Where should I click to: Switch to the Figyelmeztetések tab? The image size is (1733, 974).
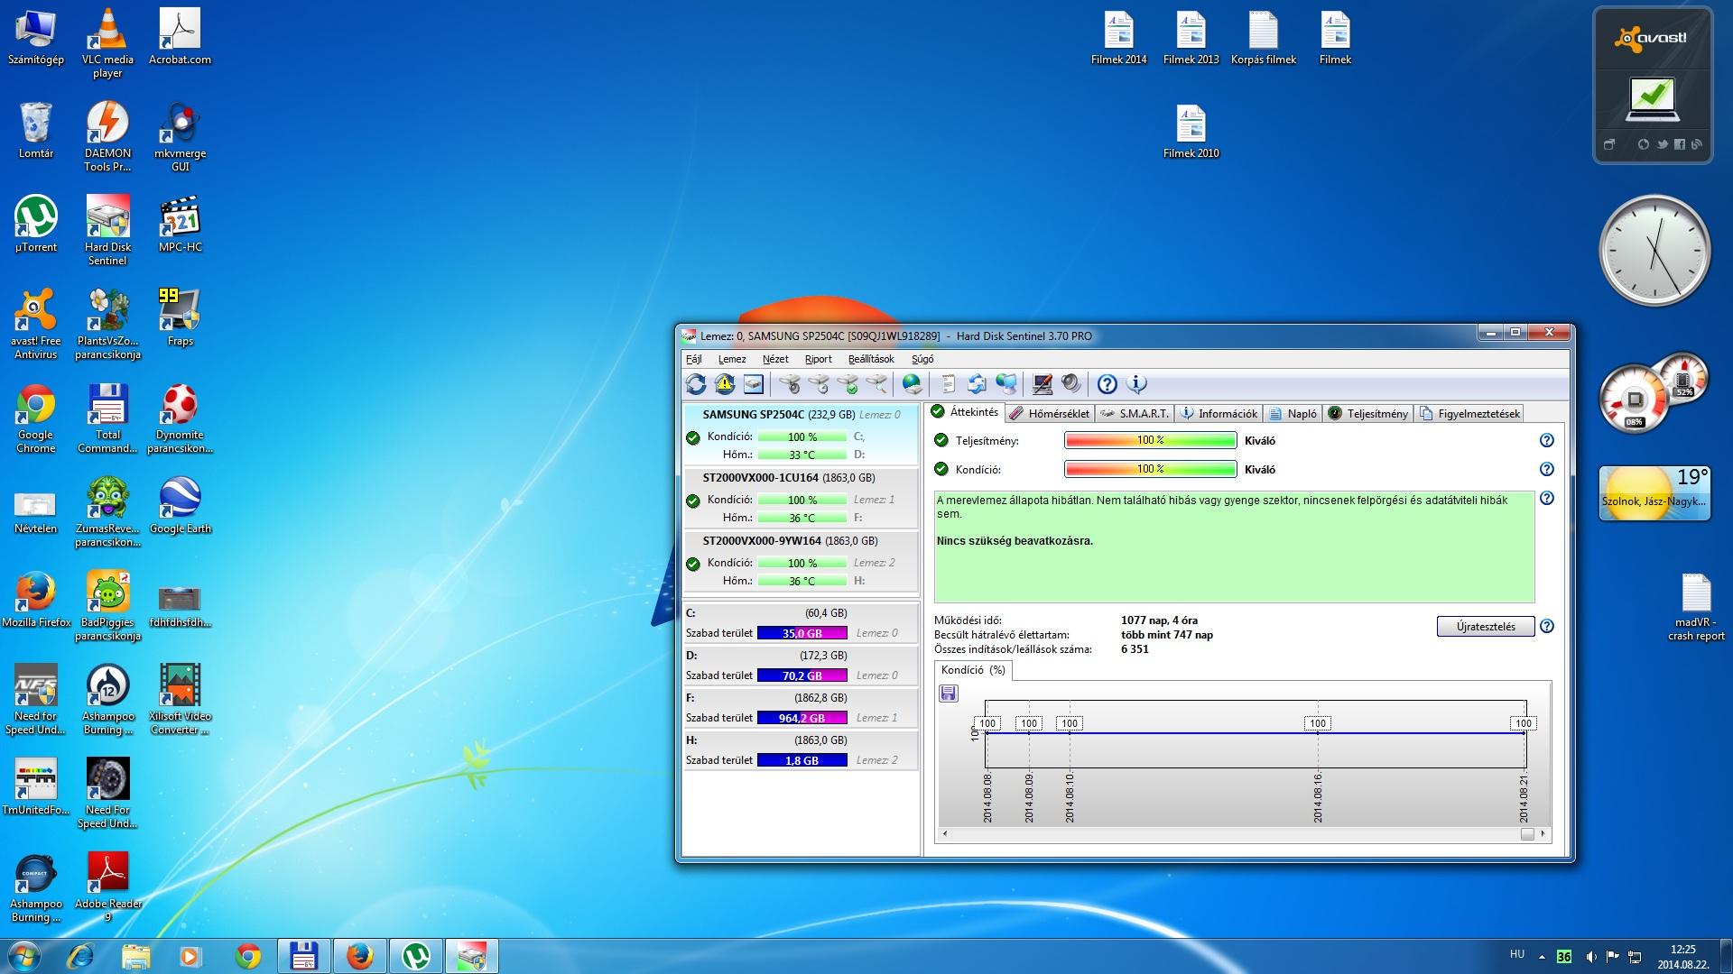pos(1469,414)
